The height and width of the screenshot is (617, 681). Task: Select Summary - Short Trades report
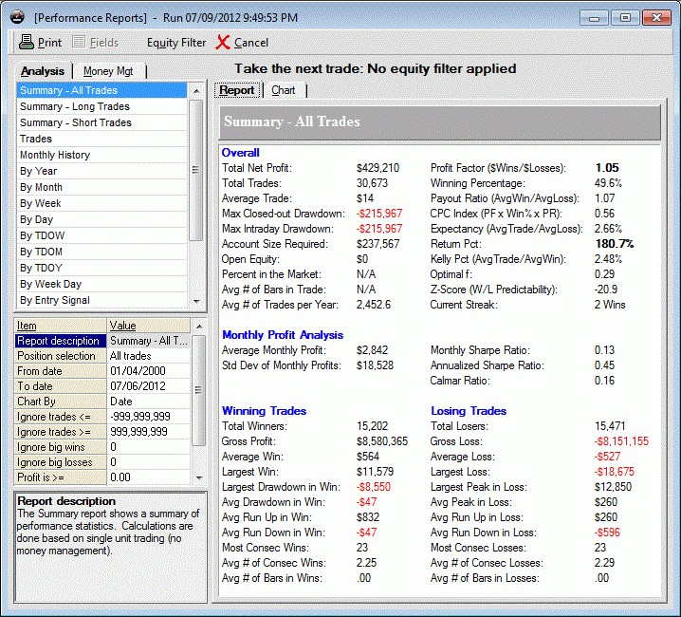pyautogui.click(x=76, y=122)
